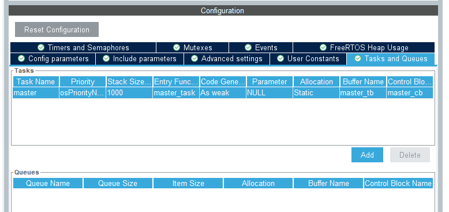This screenshot has height=212, width=449.
Task: Click Queues table Buffer Name header
Action: (328, 183)
